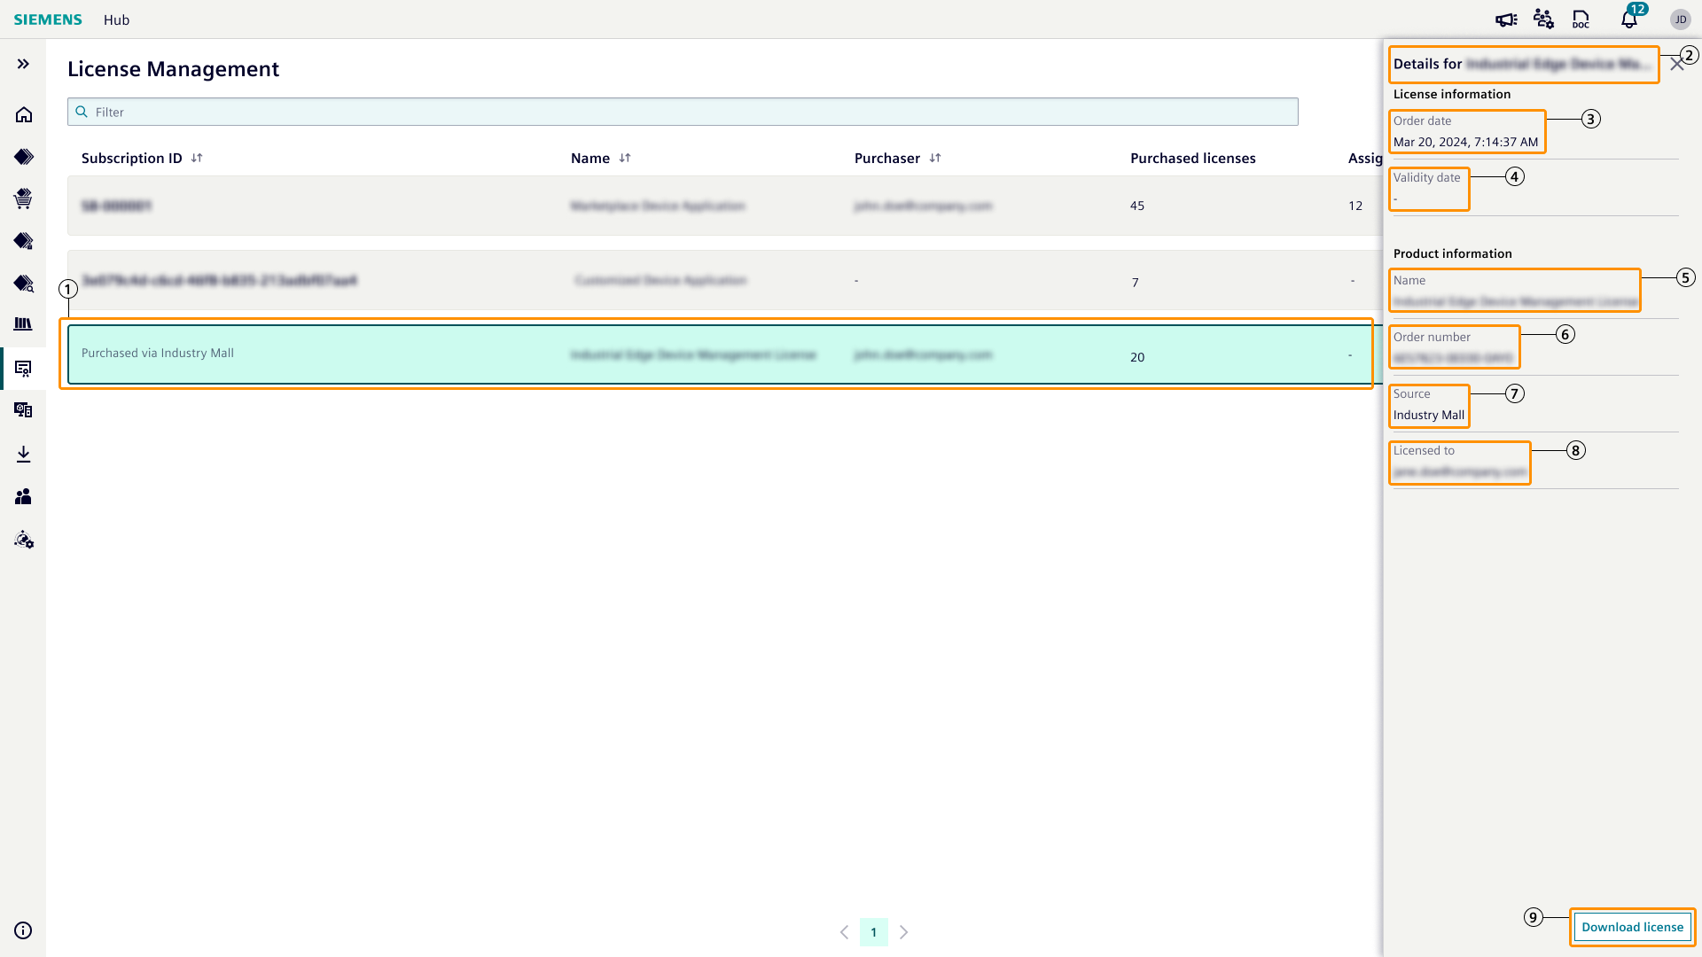Screen dimensions: 1702x957
Task: Open the announcements megaphone icon
Action: [x=1506, y=19]
